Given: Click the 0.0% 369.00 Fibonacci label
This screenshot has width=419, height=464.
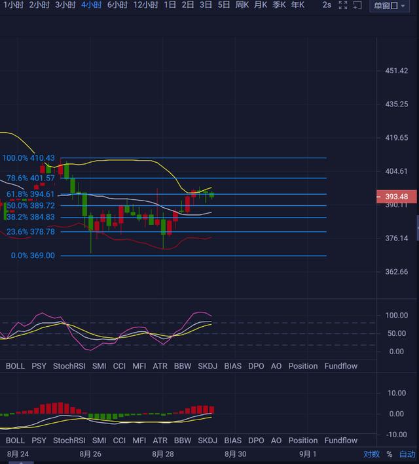Looking at the screenshot, I should tap(33, 256).
